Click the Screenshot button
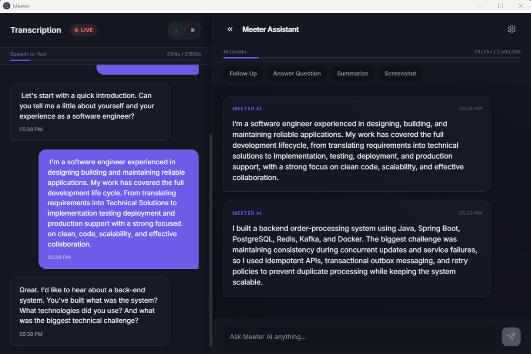The height and width of the screenshot is (354, 531). pyautogui.click(x=400, y=74)
